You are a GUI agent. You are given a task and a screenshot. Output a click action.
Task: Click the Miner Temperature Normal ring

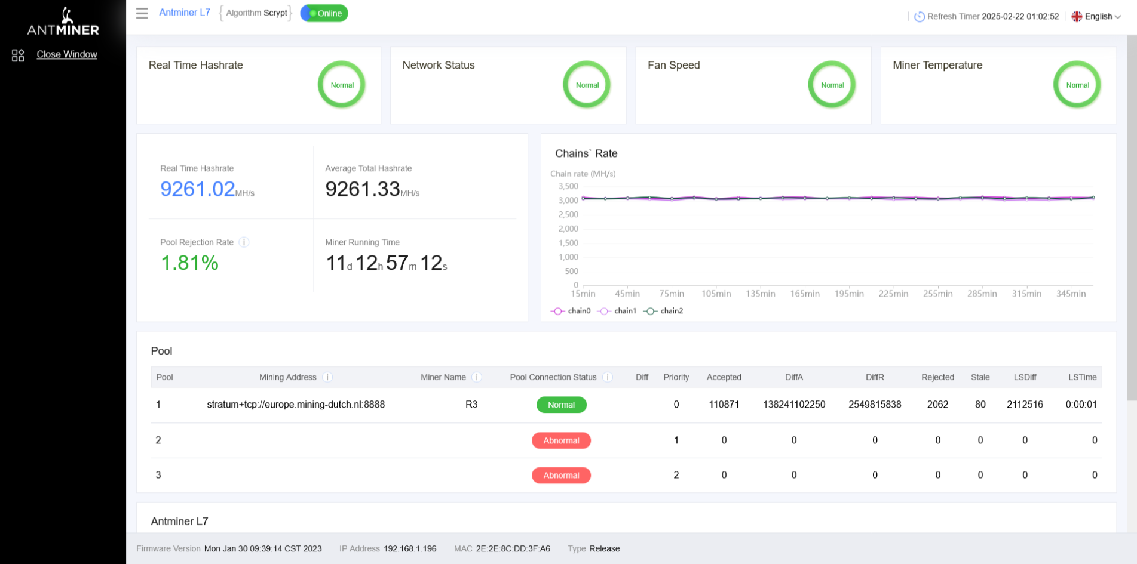[1077, 85]
